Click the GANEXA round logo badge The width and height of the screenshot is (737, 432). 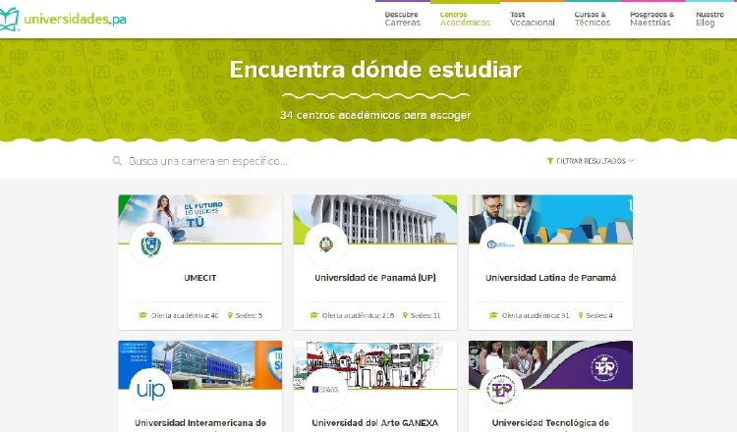(x=326, y=390)
